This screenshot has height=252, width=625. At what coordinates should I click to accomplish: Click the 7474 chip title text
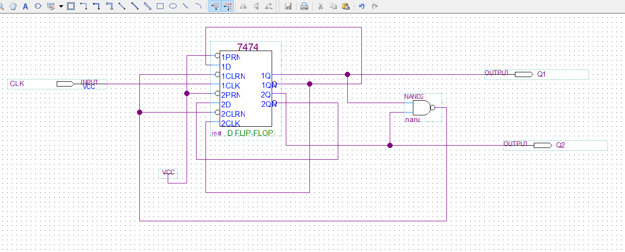pyautogui.click(x=248, y=46)
